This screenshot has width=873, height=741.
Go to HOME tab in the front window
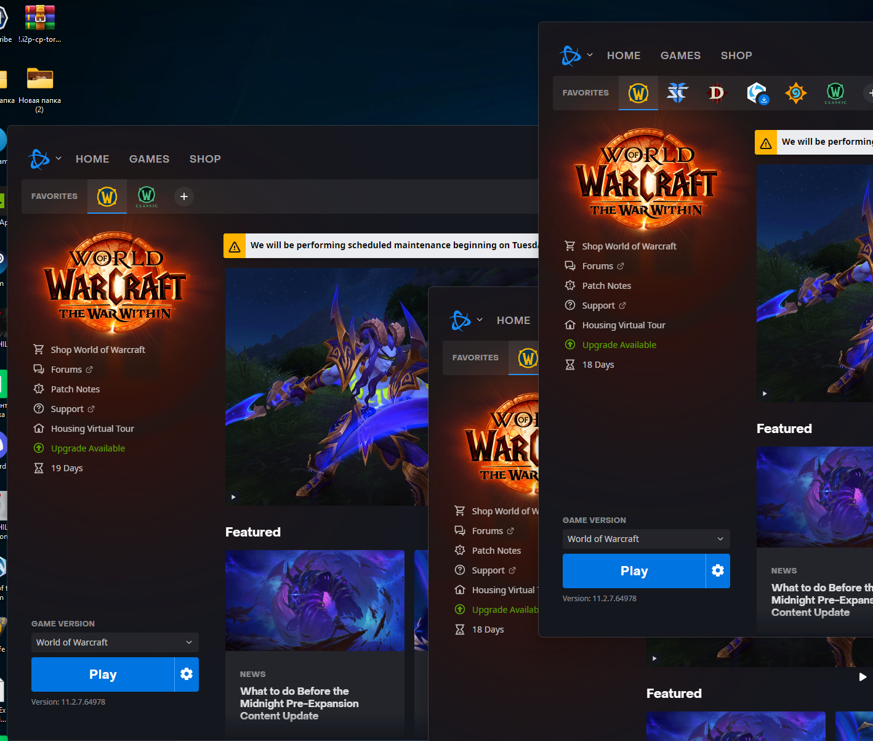tap(624, 55)
